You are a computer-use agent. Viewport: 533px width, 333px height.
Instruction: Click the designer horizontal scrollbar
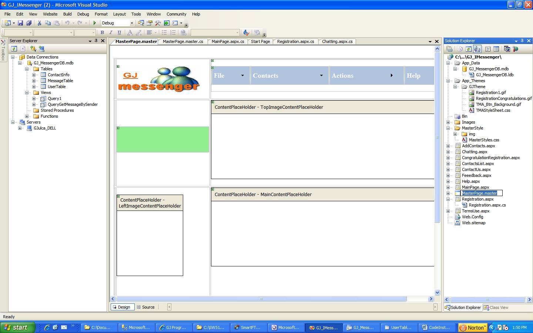[261, 299]
